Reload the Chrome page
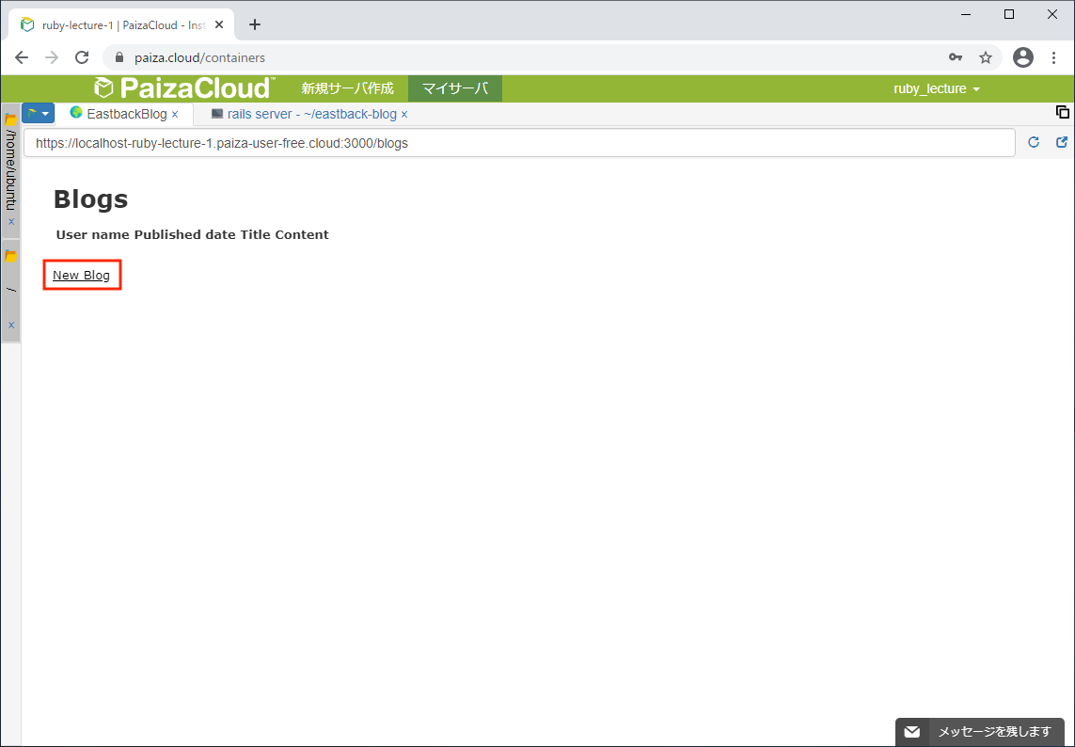The image size is (1075, 747). click(82, 57)
